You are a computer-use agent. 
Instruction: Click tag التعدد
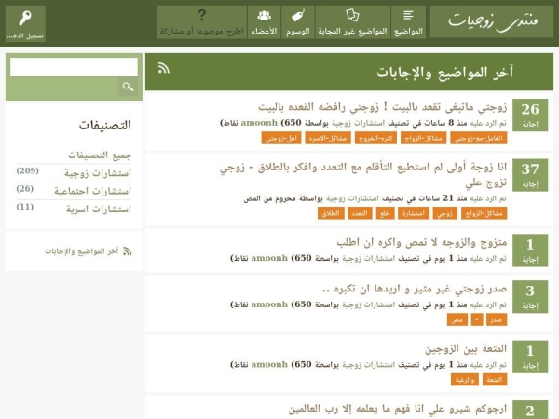(360, 213)
